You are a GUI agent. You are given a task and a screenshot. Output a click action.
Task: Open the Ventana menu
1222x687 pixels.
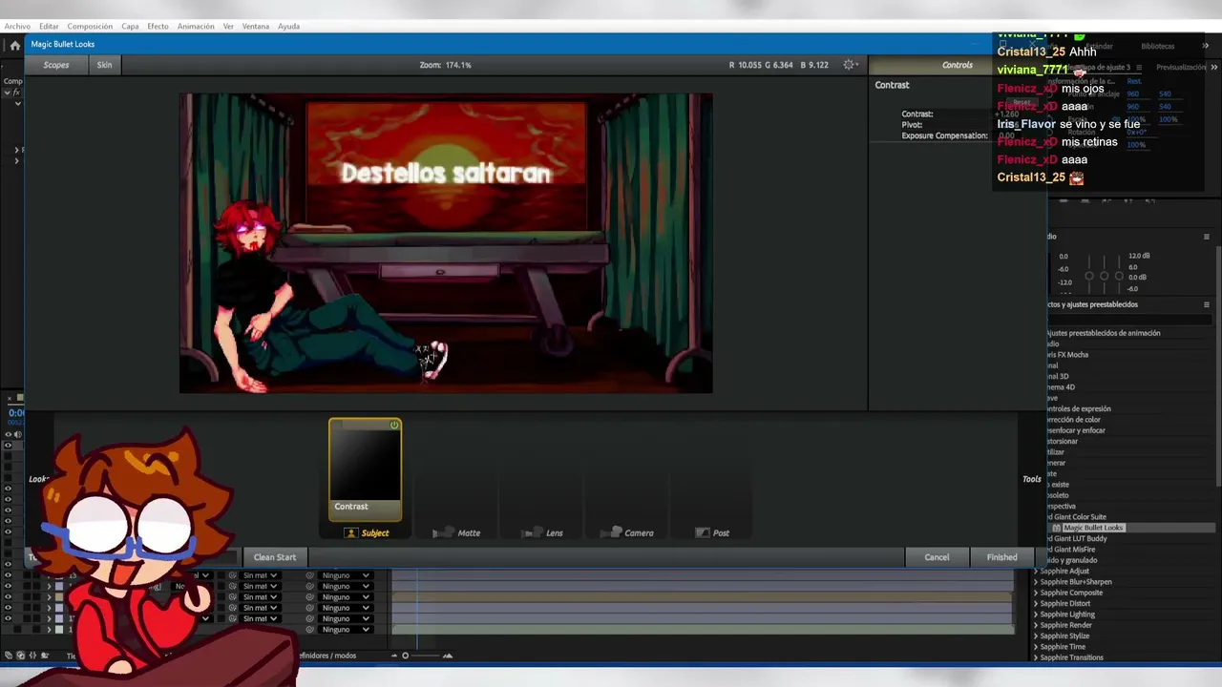[256, 27]
